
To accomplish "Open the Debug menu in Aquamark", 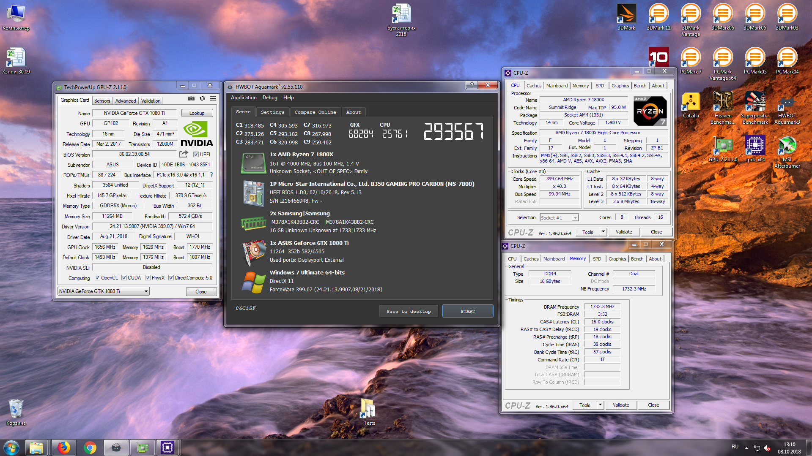I will click(270, 98).
